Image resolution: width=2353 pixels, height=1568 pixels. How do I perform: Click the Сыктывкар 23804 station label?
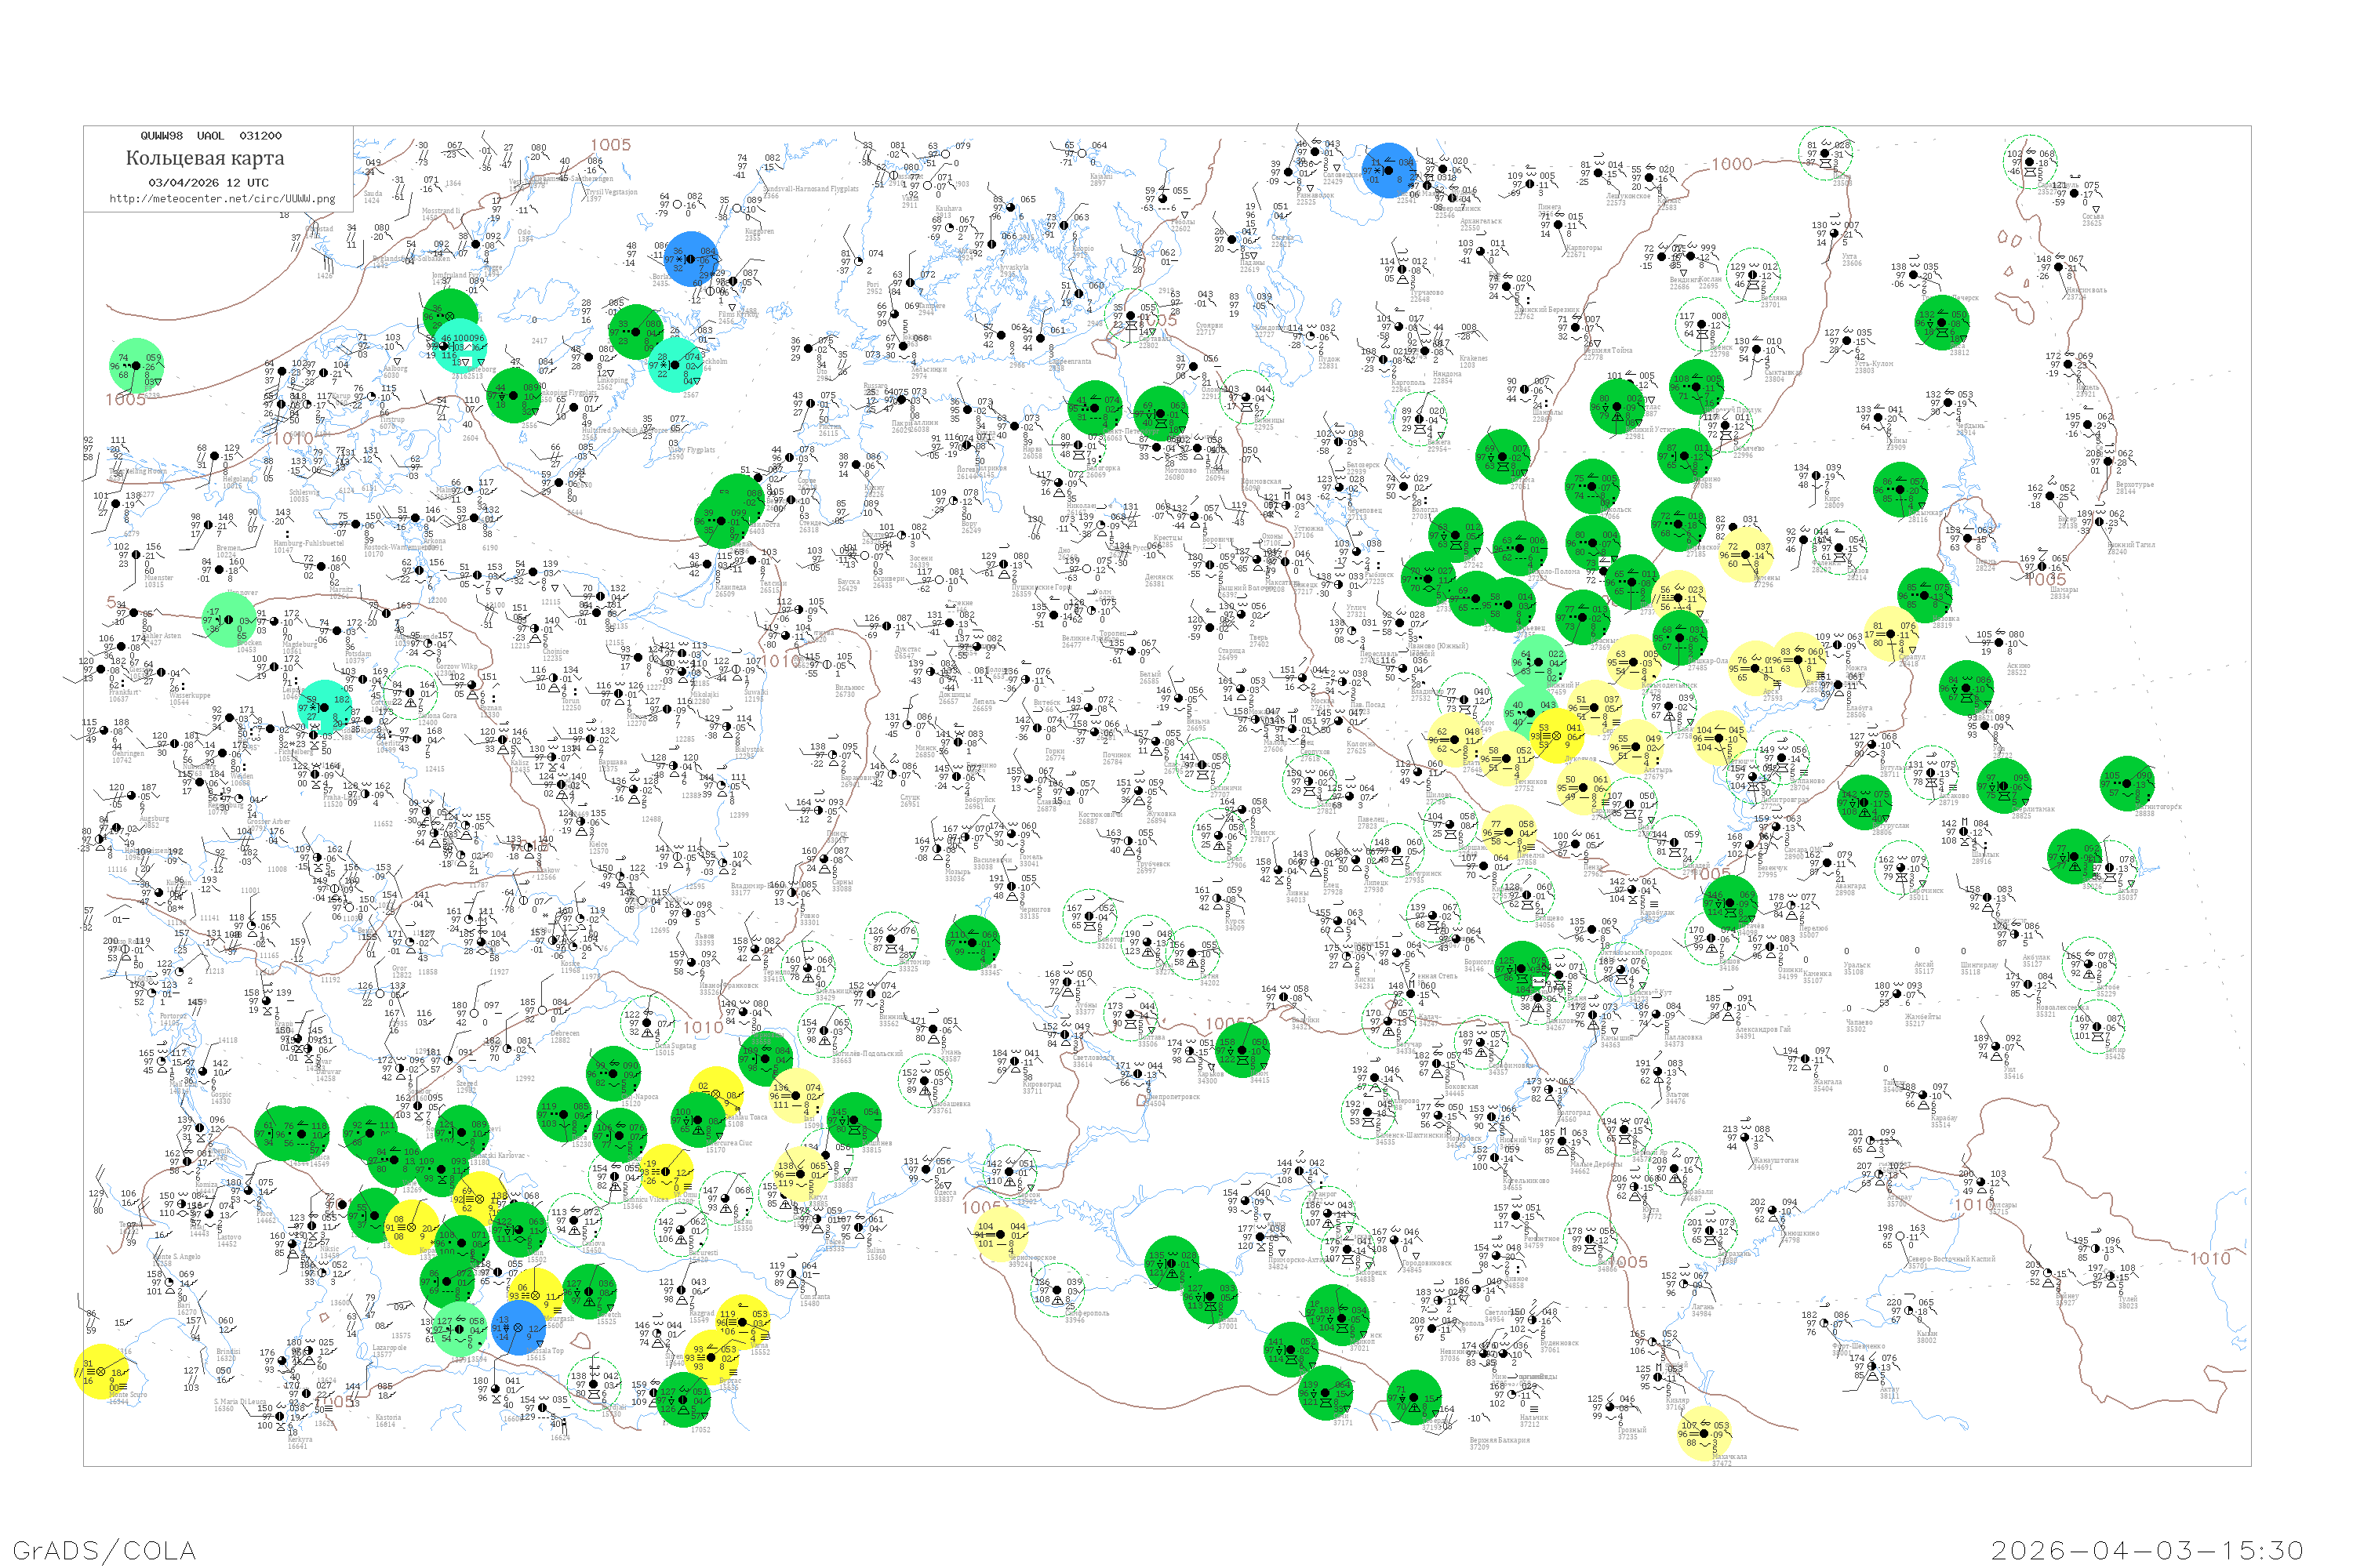1780,376
